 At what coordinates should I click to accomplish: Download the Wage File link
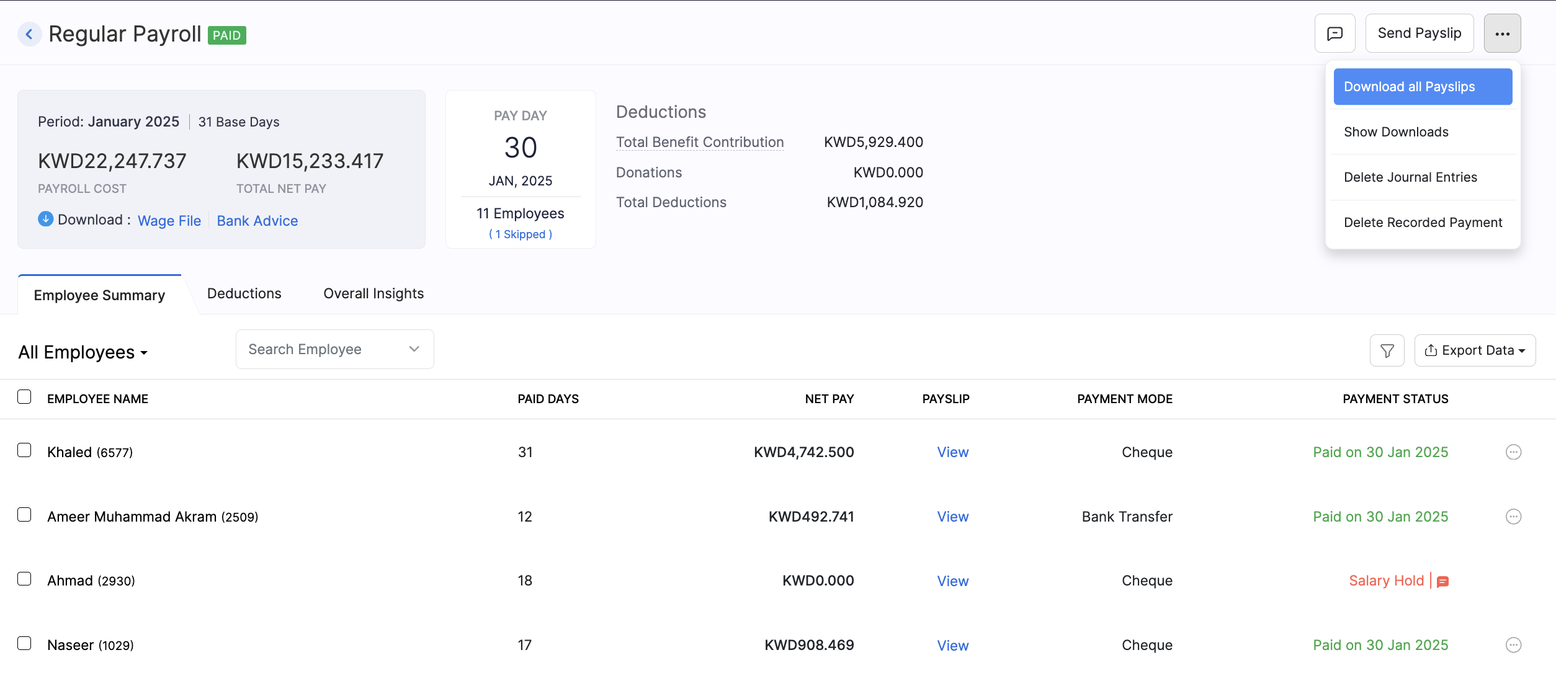pos(169,221)
